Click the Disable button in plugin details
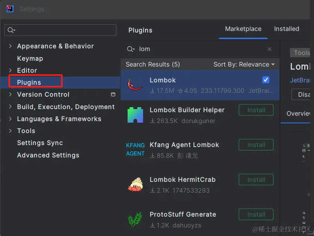Image resolution: width=314 pixels, height=236 pixels. pos(301,94)
